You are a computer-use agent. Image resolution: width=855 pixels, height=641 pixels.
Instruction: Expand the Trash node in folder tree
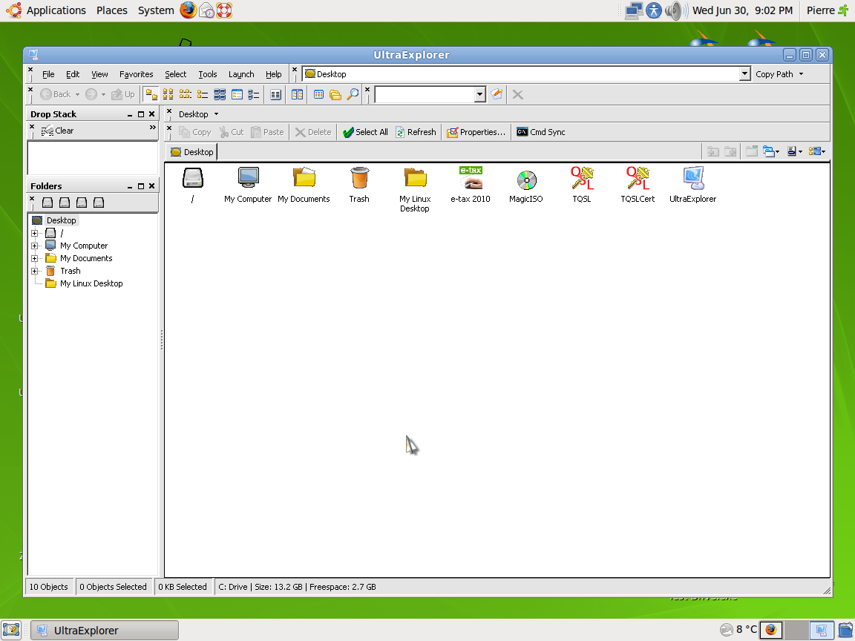coord(35,271)
